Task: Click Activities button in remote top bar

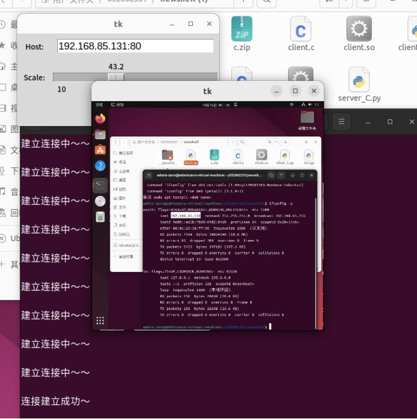Action: (99, 104)
